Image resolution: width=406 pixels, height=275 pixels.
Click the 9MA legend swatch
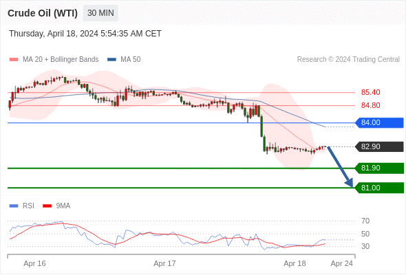pos(47,206)
